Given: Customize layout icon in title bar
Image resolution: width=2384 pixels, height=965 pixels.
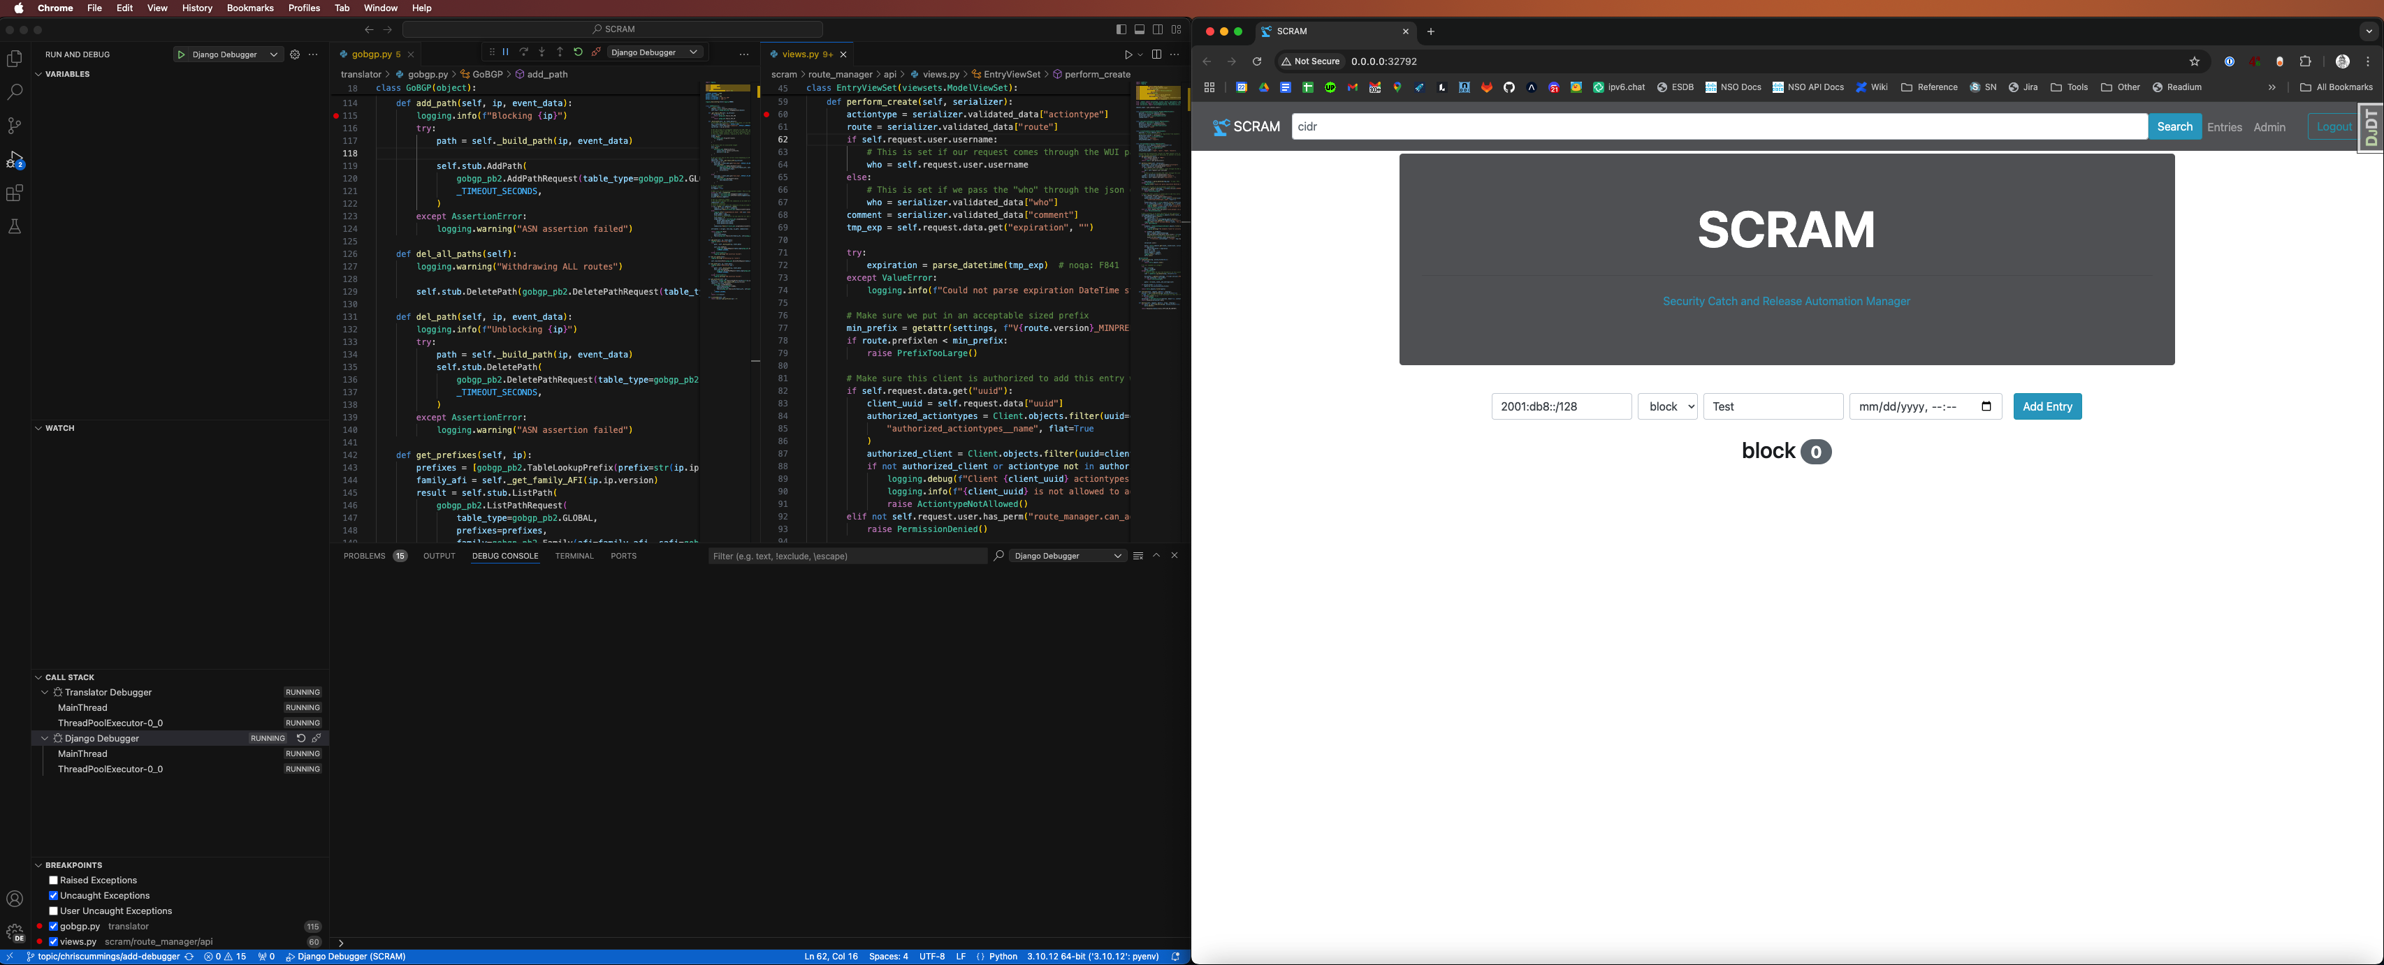Looking at the screenshot, I should click(1176, 29).
